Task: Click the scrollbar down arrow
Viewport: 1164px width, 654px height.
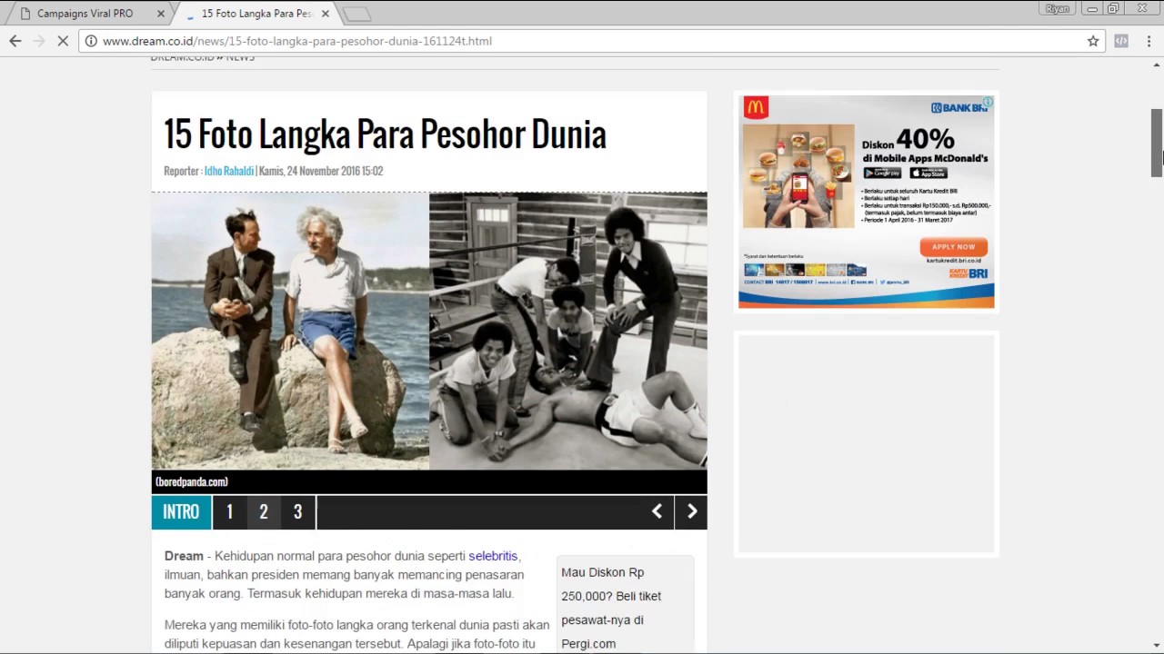Action: tap(1157, 645)
